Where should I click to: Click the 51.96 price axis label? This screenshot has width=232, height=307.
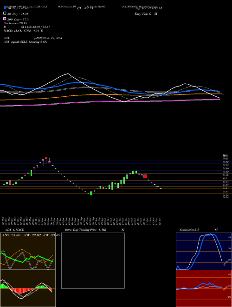tap(226, 175)
